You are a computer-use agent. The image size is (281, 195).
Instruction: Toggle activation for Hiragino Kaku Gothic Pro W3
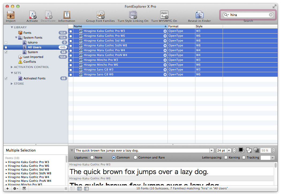(x=71, y=31)
